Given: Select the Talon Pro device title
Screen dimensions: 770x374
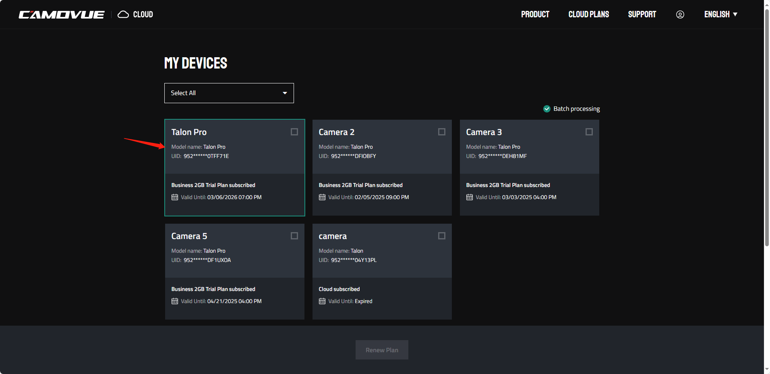Looking at the screenshot, I should (189, 132).
